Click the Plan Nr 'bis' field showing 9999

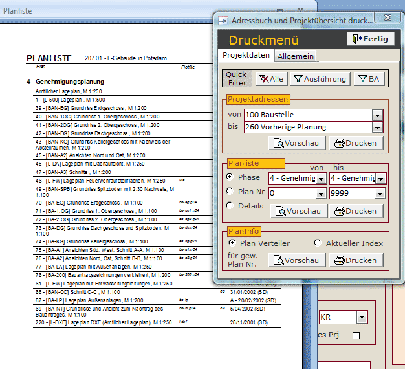pyautogui.click(x=353, y=194)
